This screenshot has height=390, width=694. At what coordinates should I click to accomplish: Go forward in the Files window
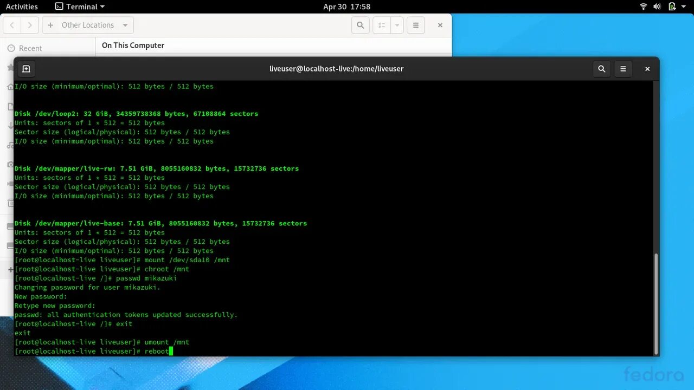(x=30, y=25)
